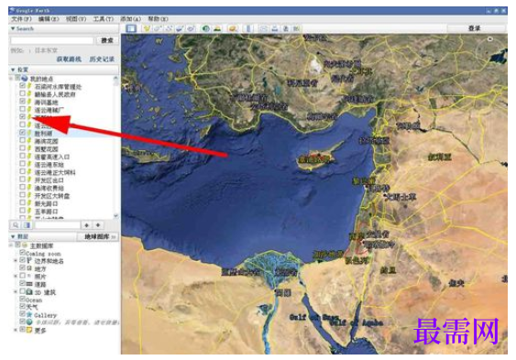This screenshot has height=360, width=516.
Task: Click the historical imagery clock icon
Action: 206,28
